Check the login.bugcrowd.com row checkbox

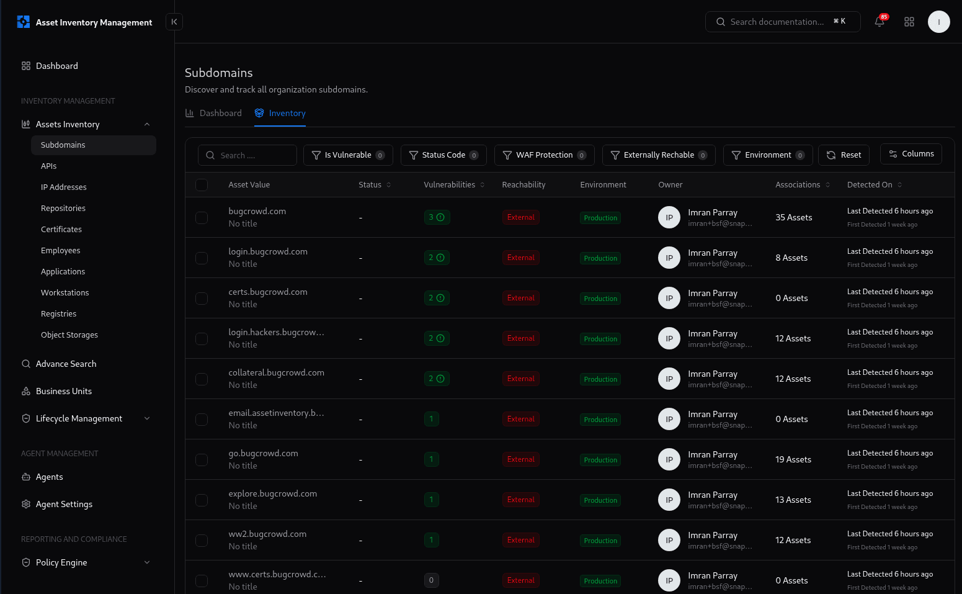(202, 258)
